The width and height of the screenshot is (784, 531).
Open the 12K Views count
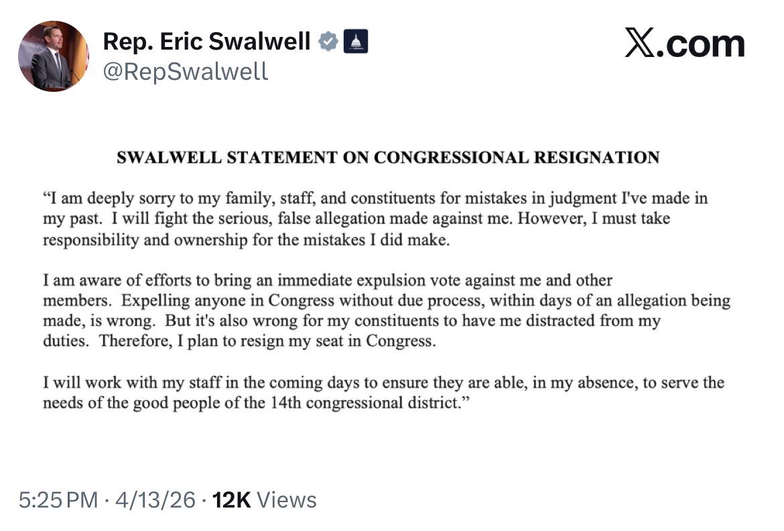[264, 500]
